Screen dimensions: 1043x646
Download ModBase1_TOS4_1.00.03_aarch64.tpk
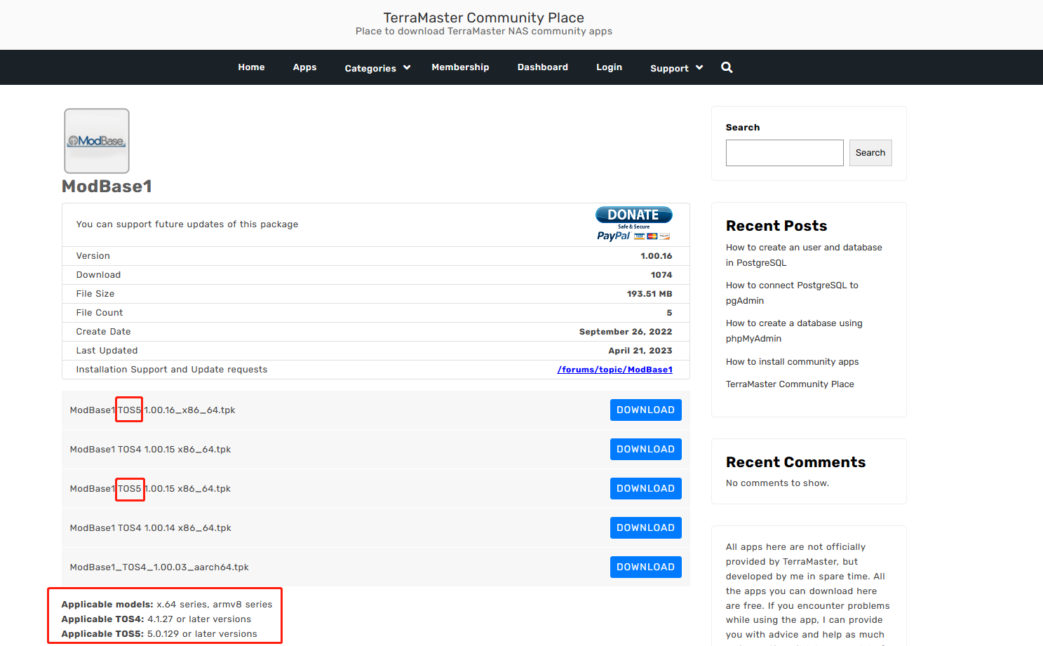(646, 567)
